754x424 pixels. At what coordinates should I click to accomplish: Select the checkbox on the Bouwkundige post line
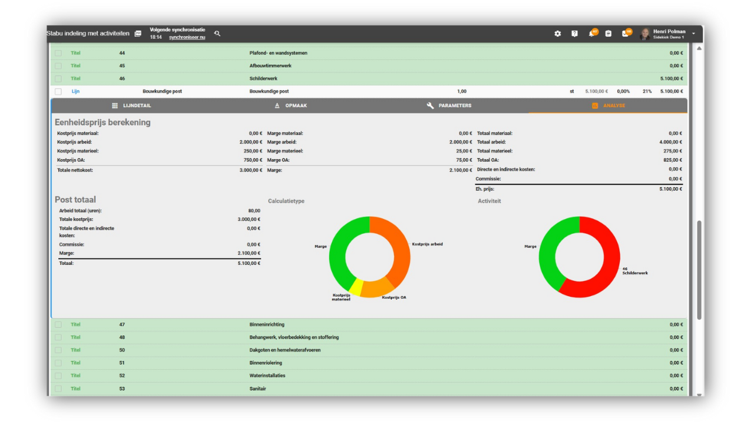click(x=57, y=91)
